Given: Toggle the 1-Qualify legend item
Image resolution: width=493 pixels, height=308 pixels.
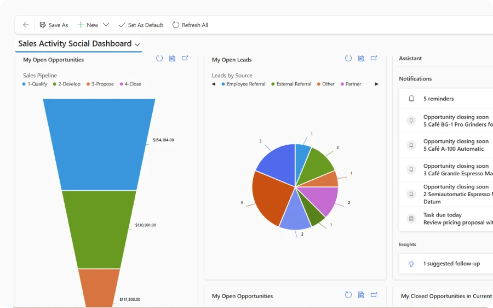Looking at the screenshot, I should tap(35, 84).
